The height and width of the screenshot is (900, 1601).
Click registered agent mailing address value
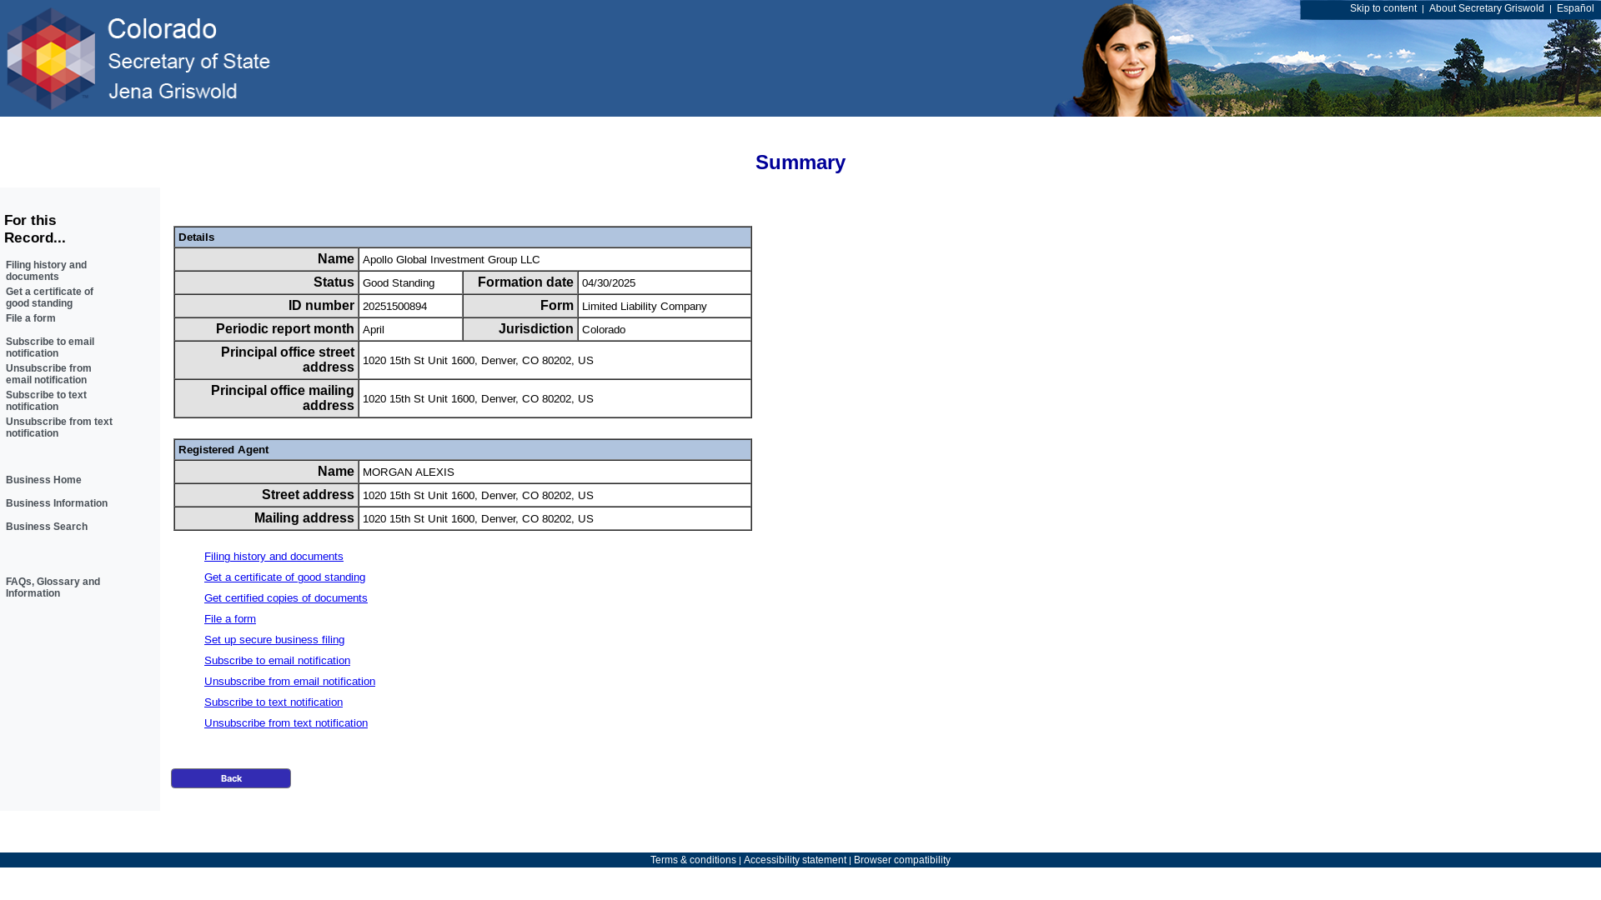coord(478,519)
